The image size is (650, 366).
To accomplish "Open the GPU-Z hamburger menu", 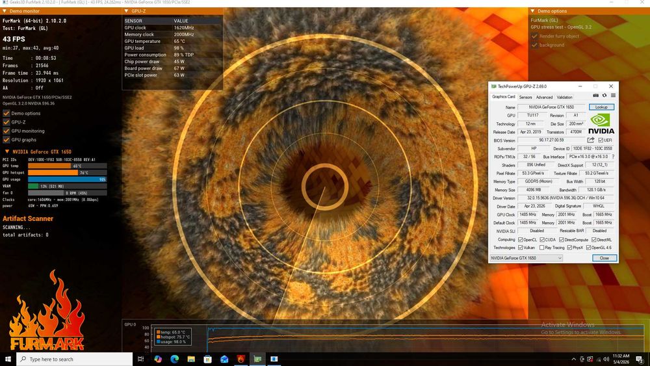I will (x=613, y=96).
